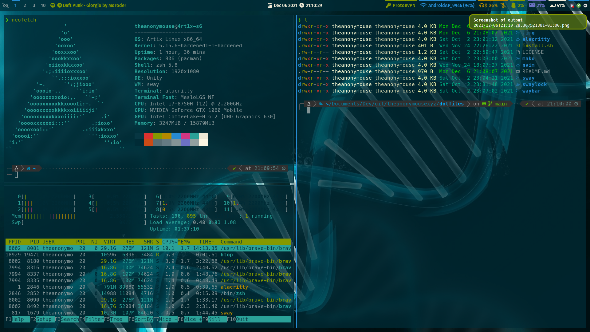Switch to workspace 2
This screenshot has width=590, height=332.
coord(25,5)
